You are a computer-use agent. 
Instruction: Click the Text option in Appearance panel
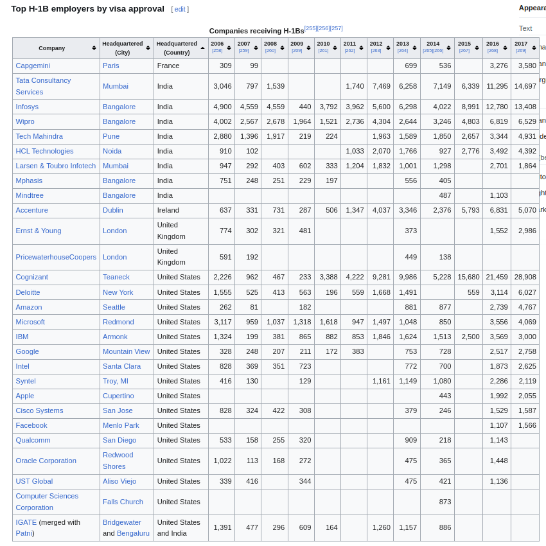click(x=525, y=28)
